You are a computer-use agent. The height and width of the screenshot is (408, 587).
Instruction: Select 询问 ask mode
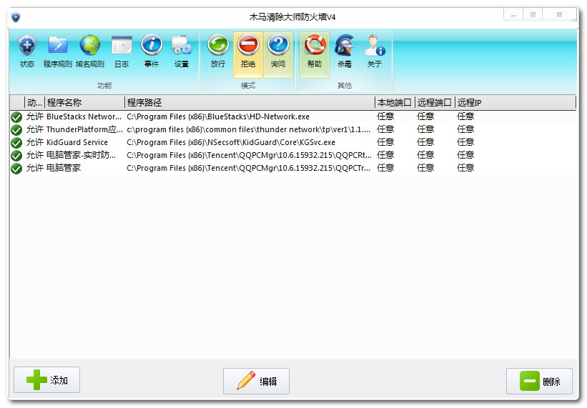(278, 55)
